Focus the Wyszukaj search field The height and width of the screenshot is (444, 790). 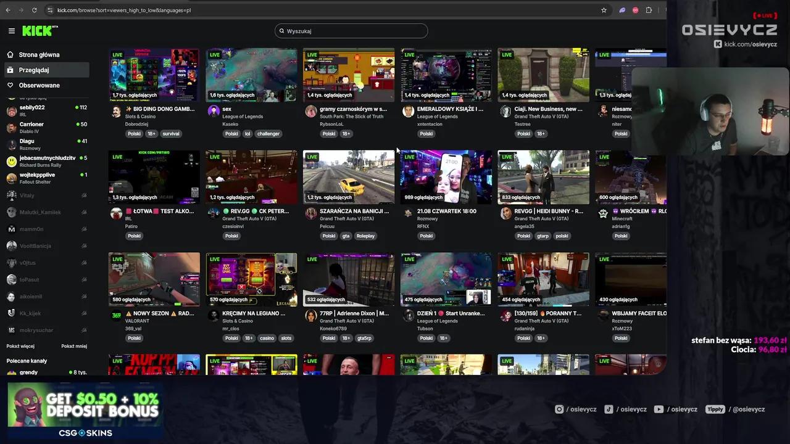(351, 31)
